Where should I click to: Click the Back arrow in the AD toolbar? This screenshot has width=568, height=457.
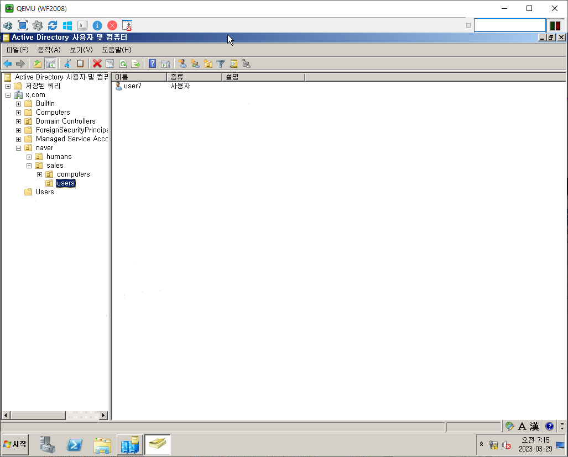[8, 64]
